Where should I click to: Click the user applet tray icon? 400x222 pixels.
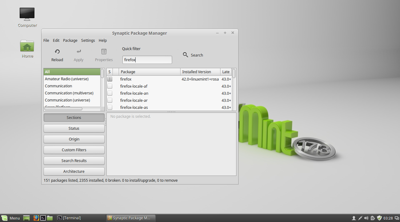click(354, 218)
